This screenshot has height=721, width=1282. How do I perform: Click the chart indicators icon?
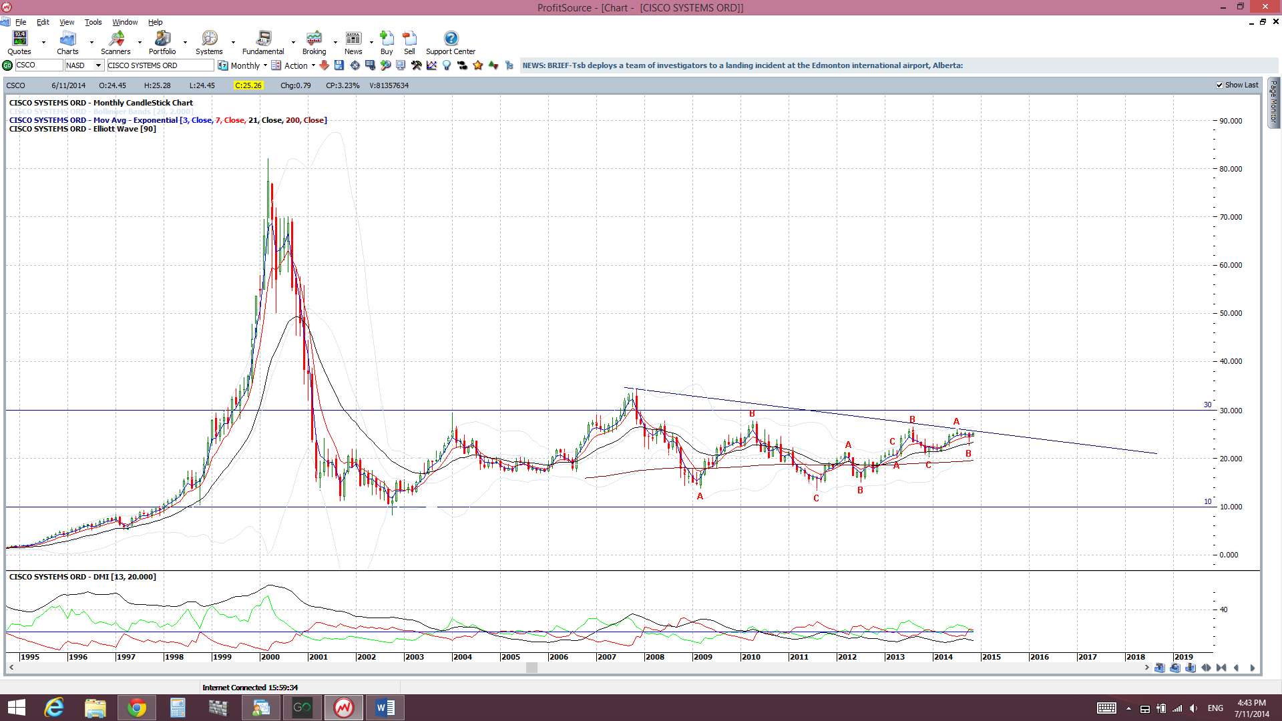click(x=431, y=65)
